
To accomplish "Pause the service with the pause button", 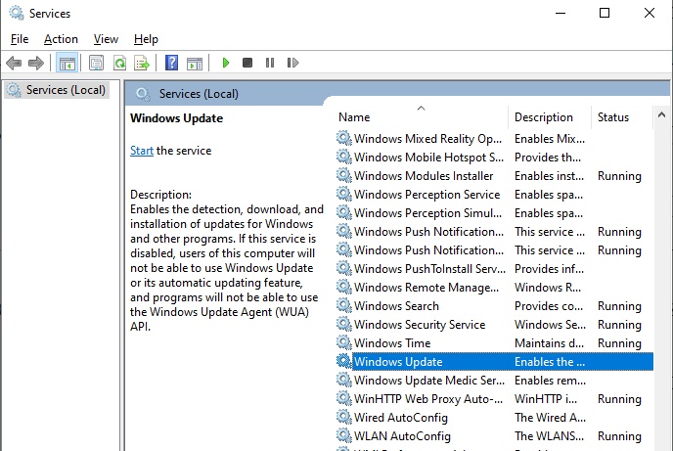I will [x=270, y=63].
